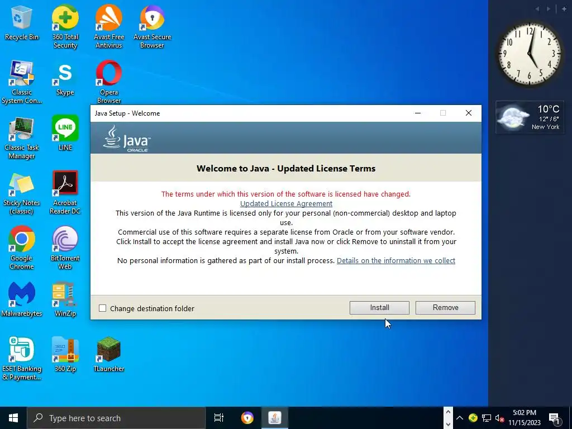Select the Google Chrome desktop icon

pyautogui.click(x=22, y=248)
